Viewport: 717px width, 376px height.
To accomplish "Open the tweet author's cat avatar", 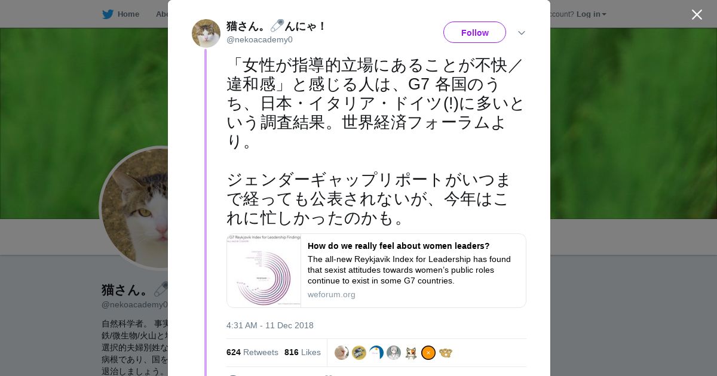I will point(206,33).
